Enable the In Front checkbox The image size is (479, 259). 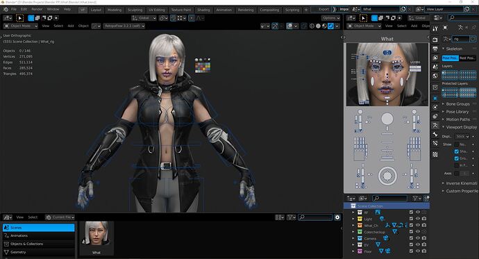(x=456, y=165)
